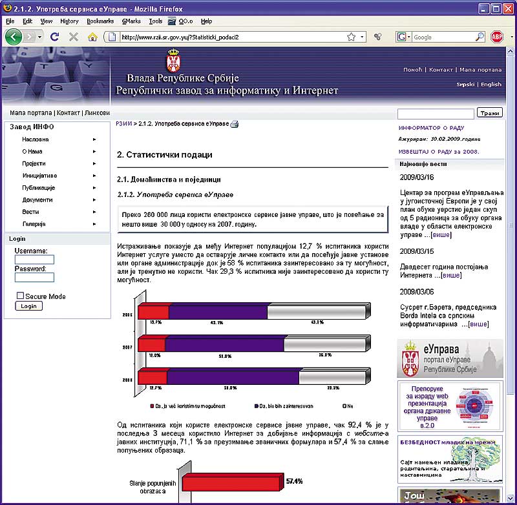Bookmark this page with the star icon

pyautogui.click(x=352, y=37)
